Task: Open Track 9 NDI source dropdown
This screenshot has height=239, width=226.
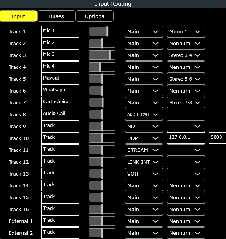Action: coord(144,126)
